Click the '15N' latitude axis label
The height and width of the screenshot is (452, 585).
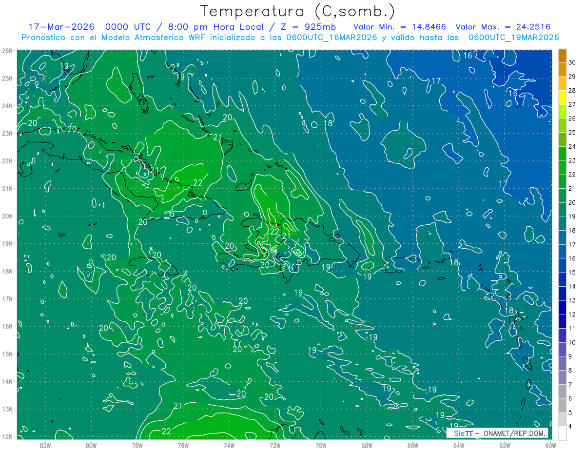coord(7,354)
